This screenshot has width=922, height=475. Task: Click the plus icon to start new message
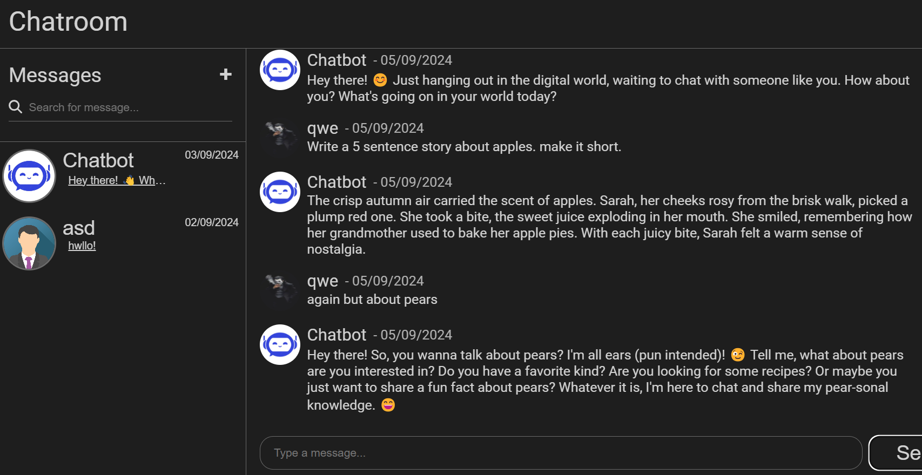(x=226, y=74)
